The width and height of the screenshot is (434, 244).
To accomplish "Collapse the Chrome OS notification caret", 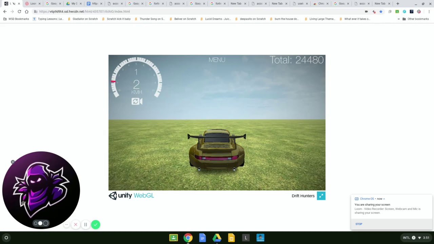I will click(x=384, y=199).
